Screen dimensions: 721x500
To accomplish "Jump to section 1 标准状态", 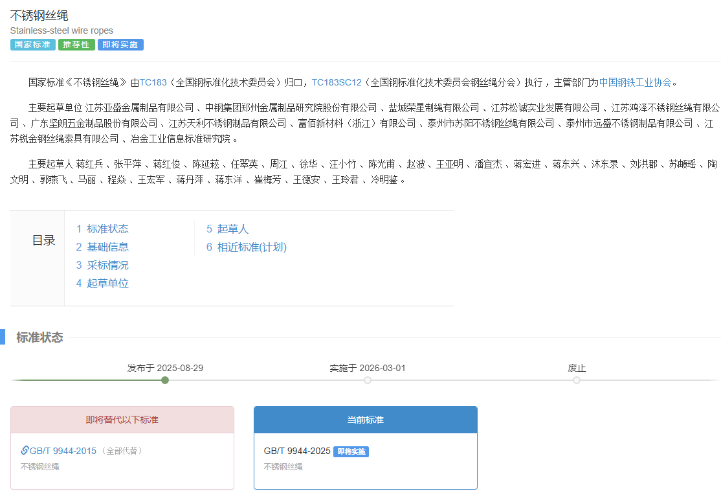I will 102,229.
